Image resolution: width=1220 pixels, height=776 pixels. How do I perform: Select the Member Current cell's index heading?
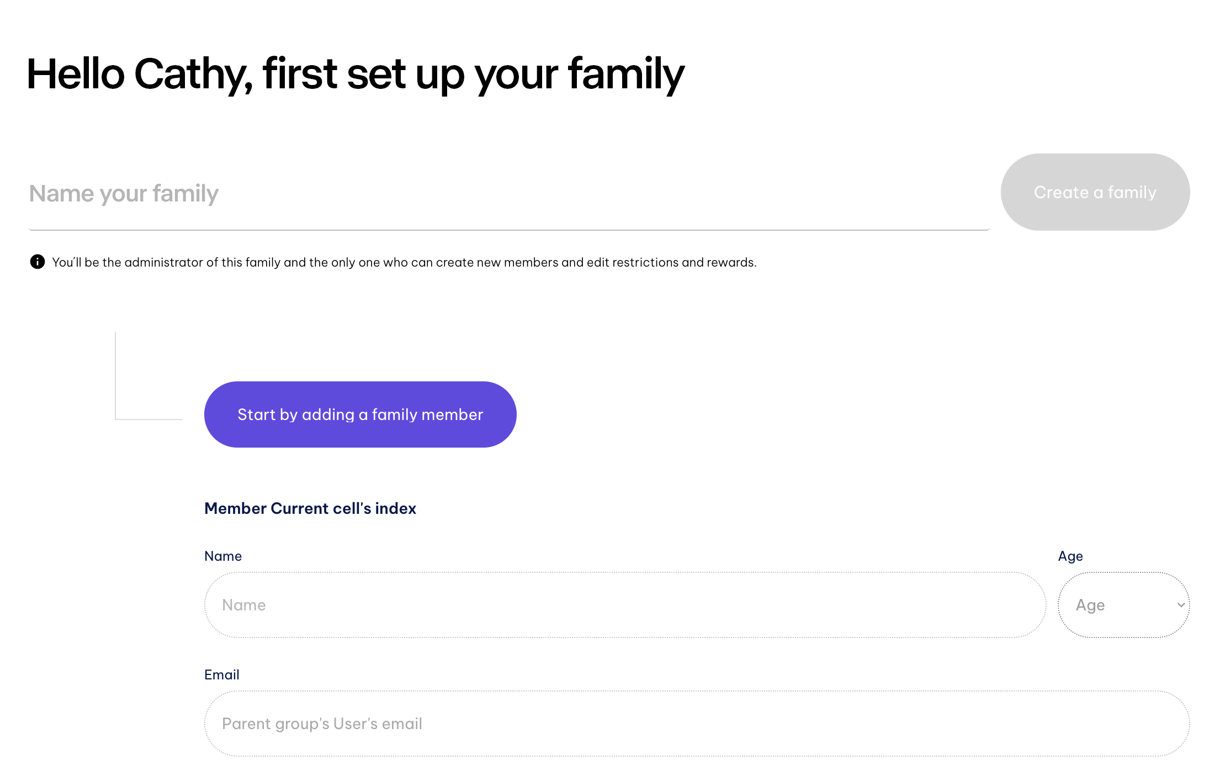(x=310, y=508)
